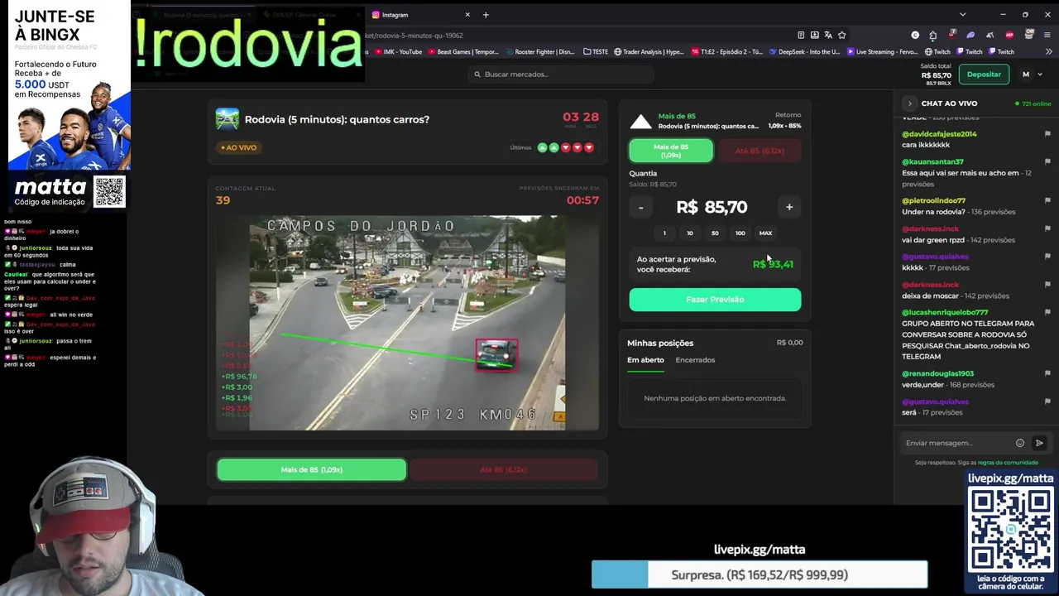Image resolution: width=1059 pixels, height=596 pixels.
Task: Click Mais de 85 button below the video
Action: pyautogui.click(x=311, y=469)
